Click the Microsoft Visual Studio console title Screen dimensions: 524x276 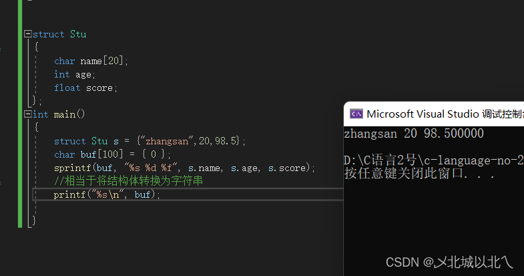point(445,114)
